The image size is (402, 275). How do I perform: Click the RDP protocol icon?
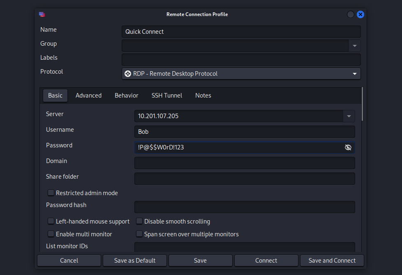pos(128,74)
